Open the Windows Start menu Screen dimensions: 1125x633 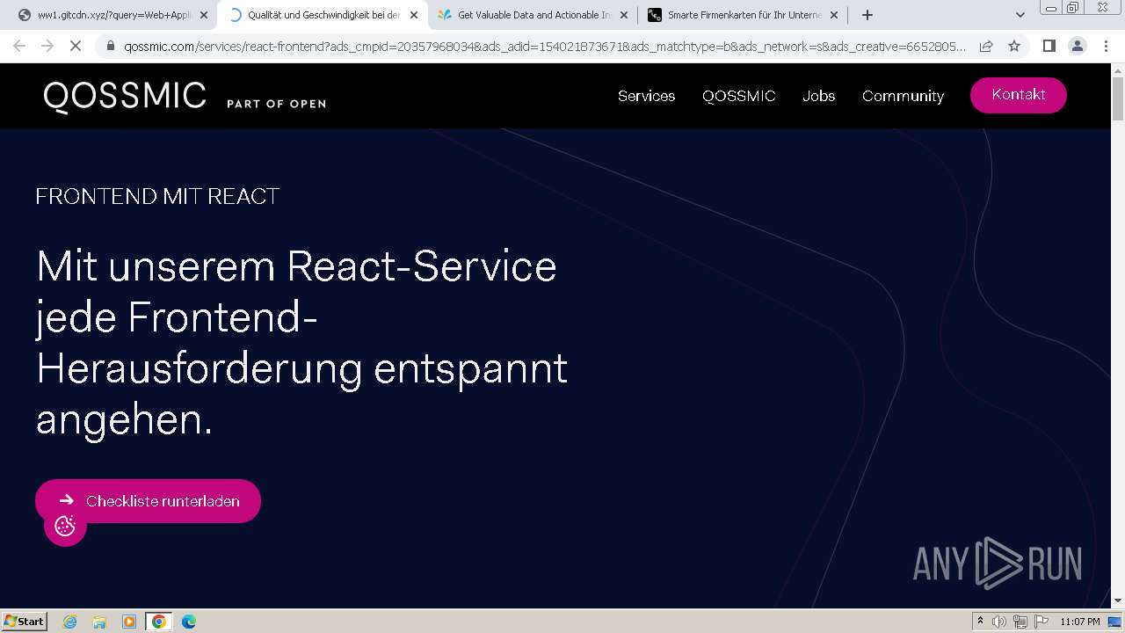24,622
